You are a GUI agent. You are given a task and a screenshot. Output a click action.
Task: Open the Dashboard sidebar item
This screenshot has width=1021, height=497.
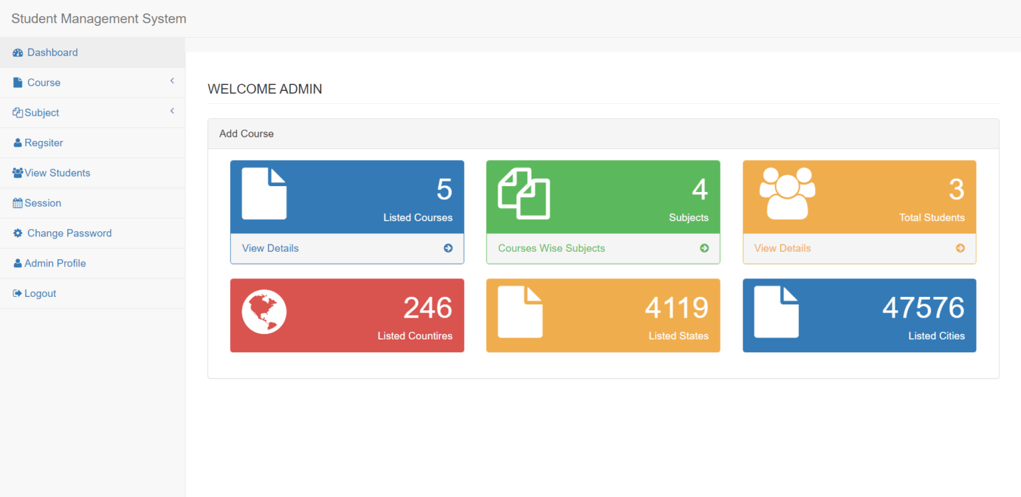tap(53, 52)
